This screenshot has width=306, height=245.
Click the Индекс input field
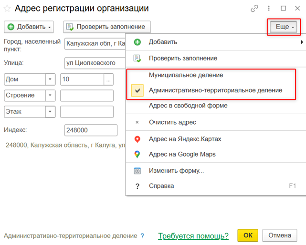91,130
